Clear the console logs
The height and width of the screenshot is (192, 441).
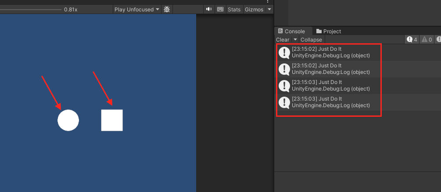click(x=283, y=39)
